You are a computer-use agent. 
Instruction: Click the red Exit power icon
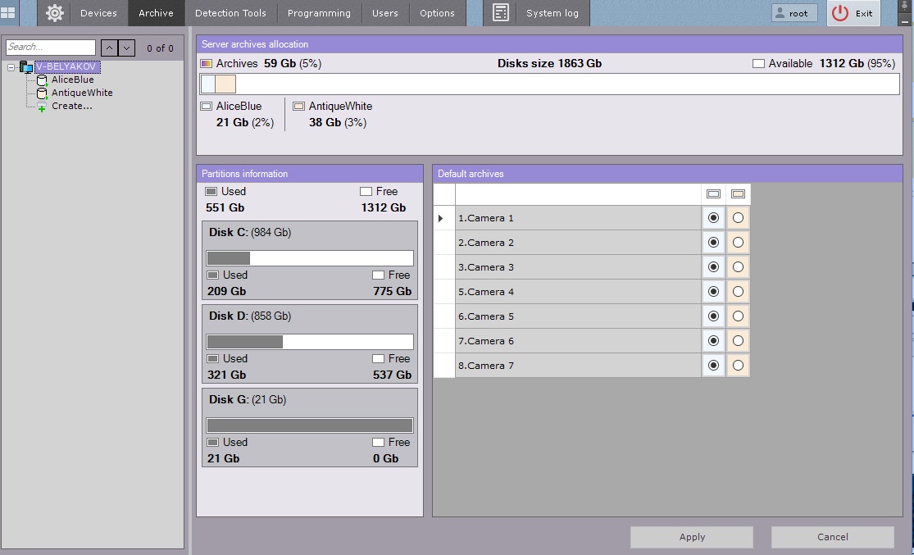[840, 13]
